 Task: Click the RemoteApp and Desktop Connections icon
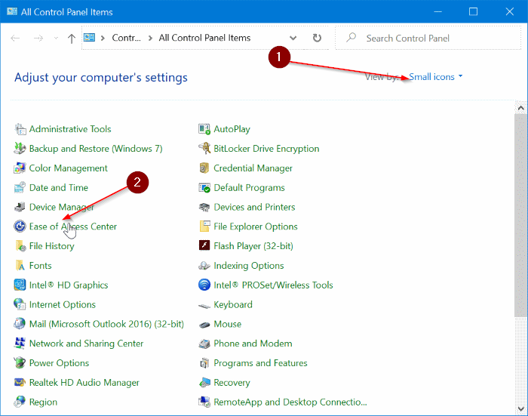(x=204, y=402)
